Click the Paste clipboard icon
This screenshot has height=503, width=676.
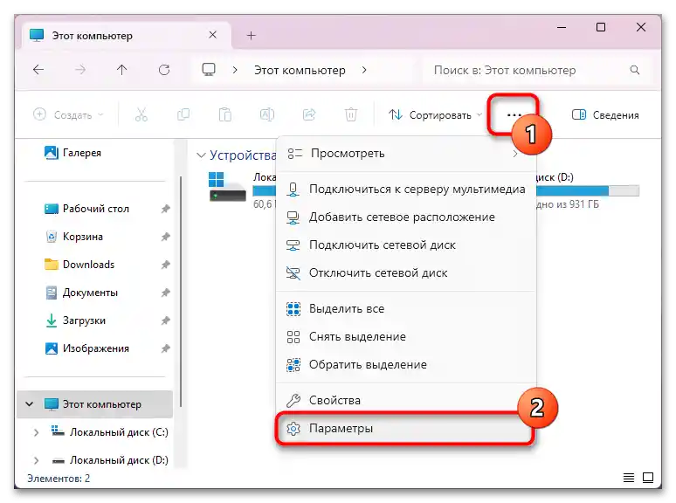point(225,114)
